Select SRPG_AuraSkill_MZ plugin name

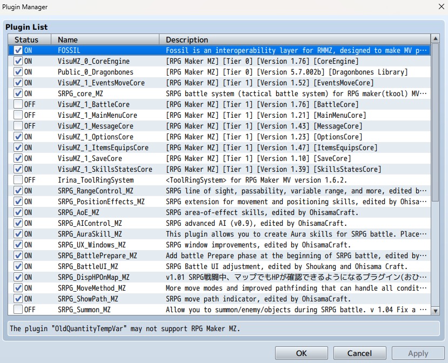point(90,234)
